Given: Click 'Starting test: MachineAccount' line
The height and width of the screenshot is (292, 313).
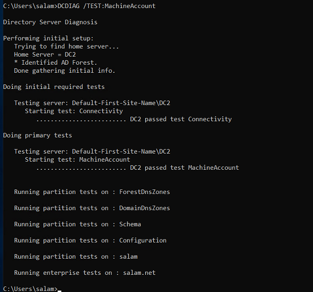Looking at the screenshot, I should [x=78, y=160].
